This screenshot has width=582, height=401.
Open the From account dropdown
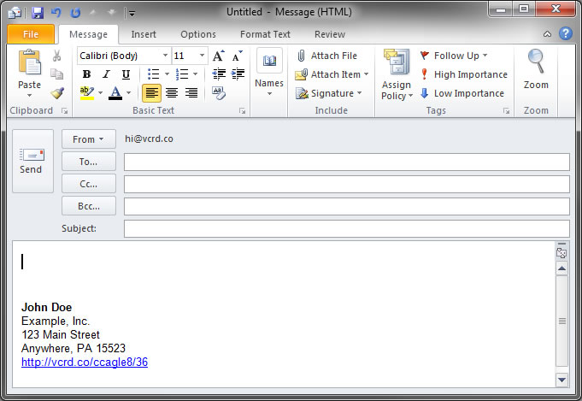88,139
